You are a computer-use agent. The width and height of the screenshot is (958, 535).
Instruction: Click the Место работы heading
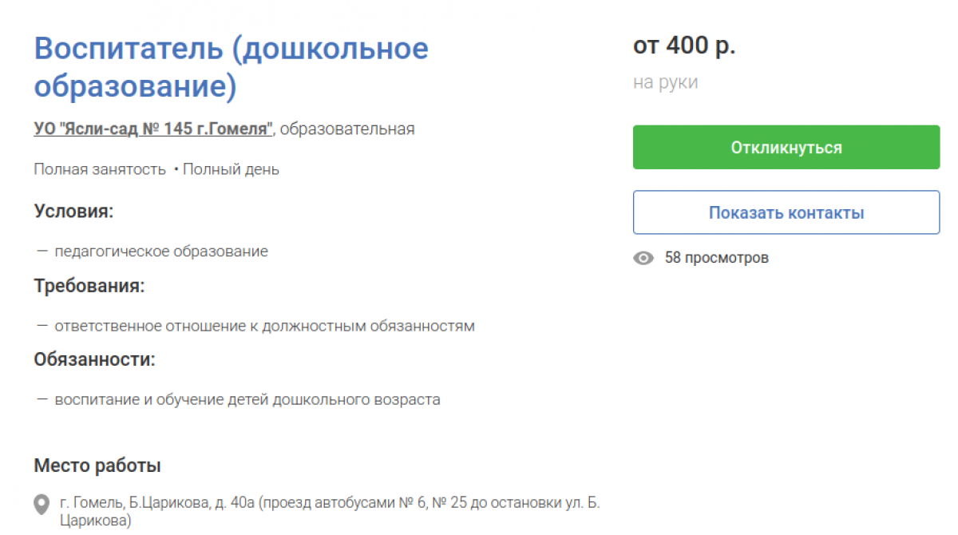pos(97,466)
